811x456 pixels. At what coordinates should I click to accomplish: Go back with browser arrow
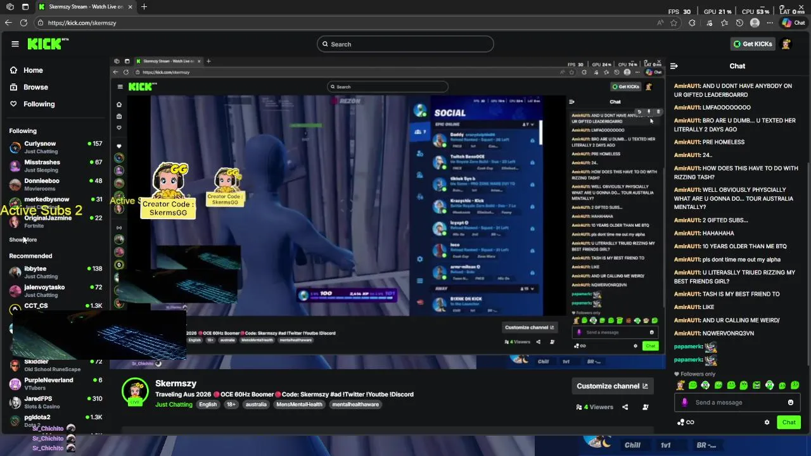click(8, 23)
